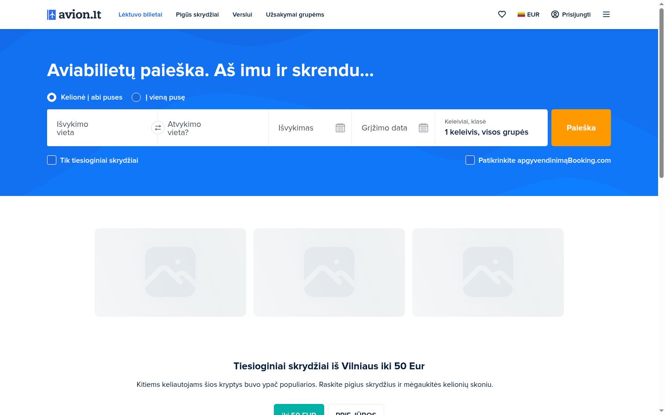Open favorites heart icon
665x415 pixels.
502,14
